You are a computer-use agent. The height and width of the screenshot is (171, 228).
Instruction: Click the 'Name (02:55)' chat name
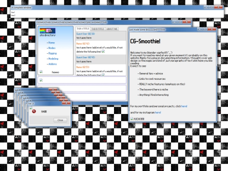(83, 67)
